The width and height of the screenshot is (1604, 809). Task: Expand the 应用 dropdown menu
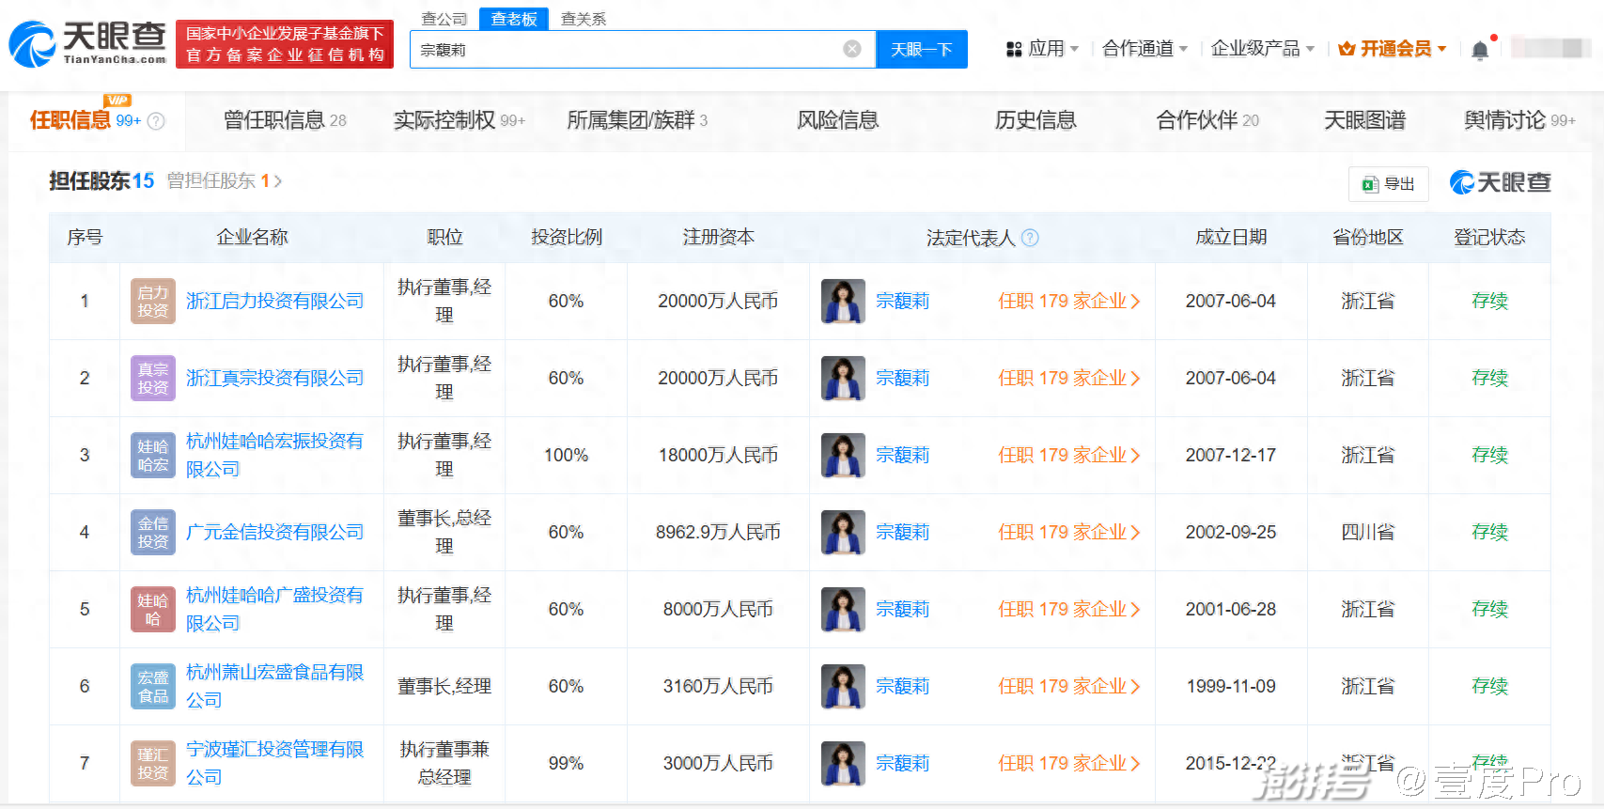point(1042,49)
